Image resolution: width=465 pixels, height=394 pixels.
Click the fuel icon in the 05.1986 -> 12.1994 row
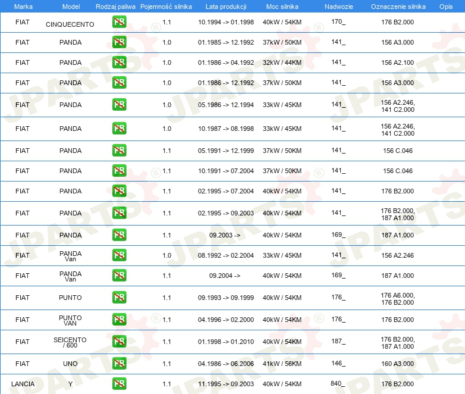point(119,105)
